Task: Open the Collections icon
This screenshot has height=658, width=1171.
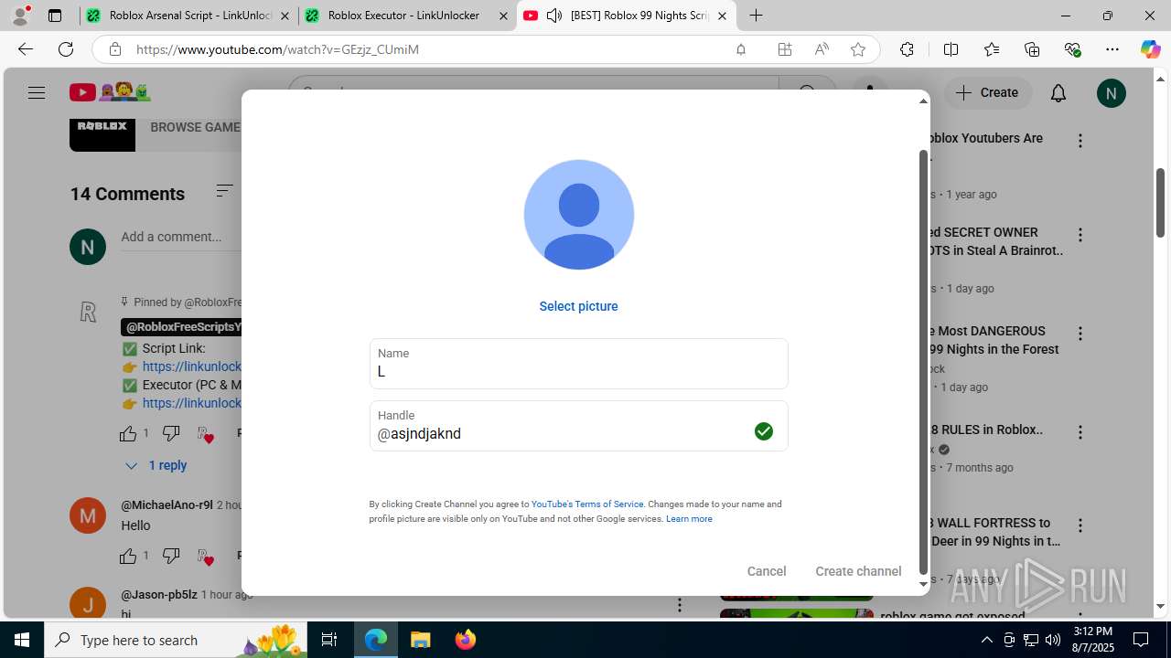Action: [1032, 49]
